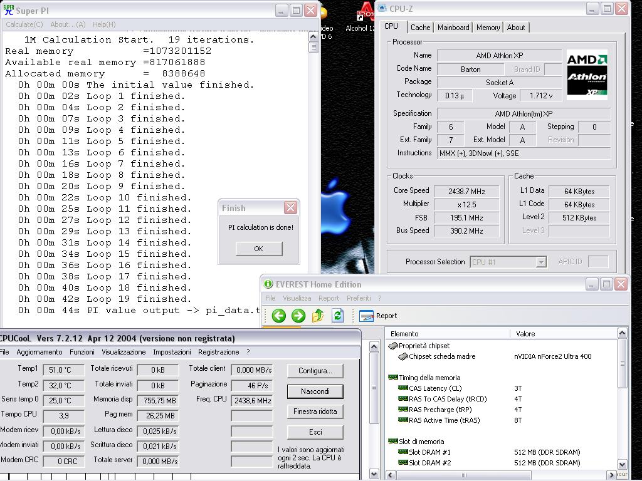Open the Registrazione menu in CPUCooL

point(219,352)
